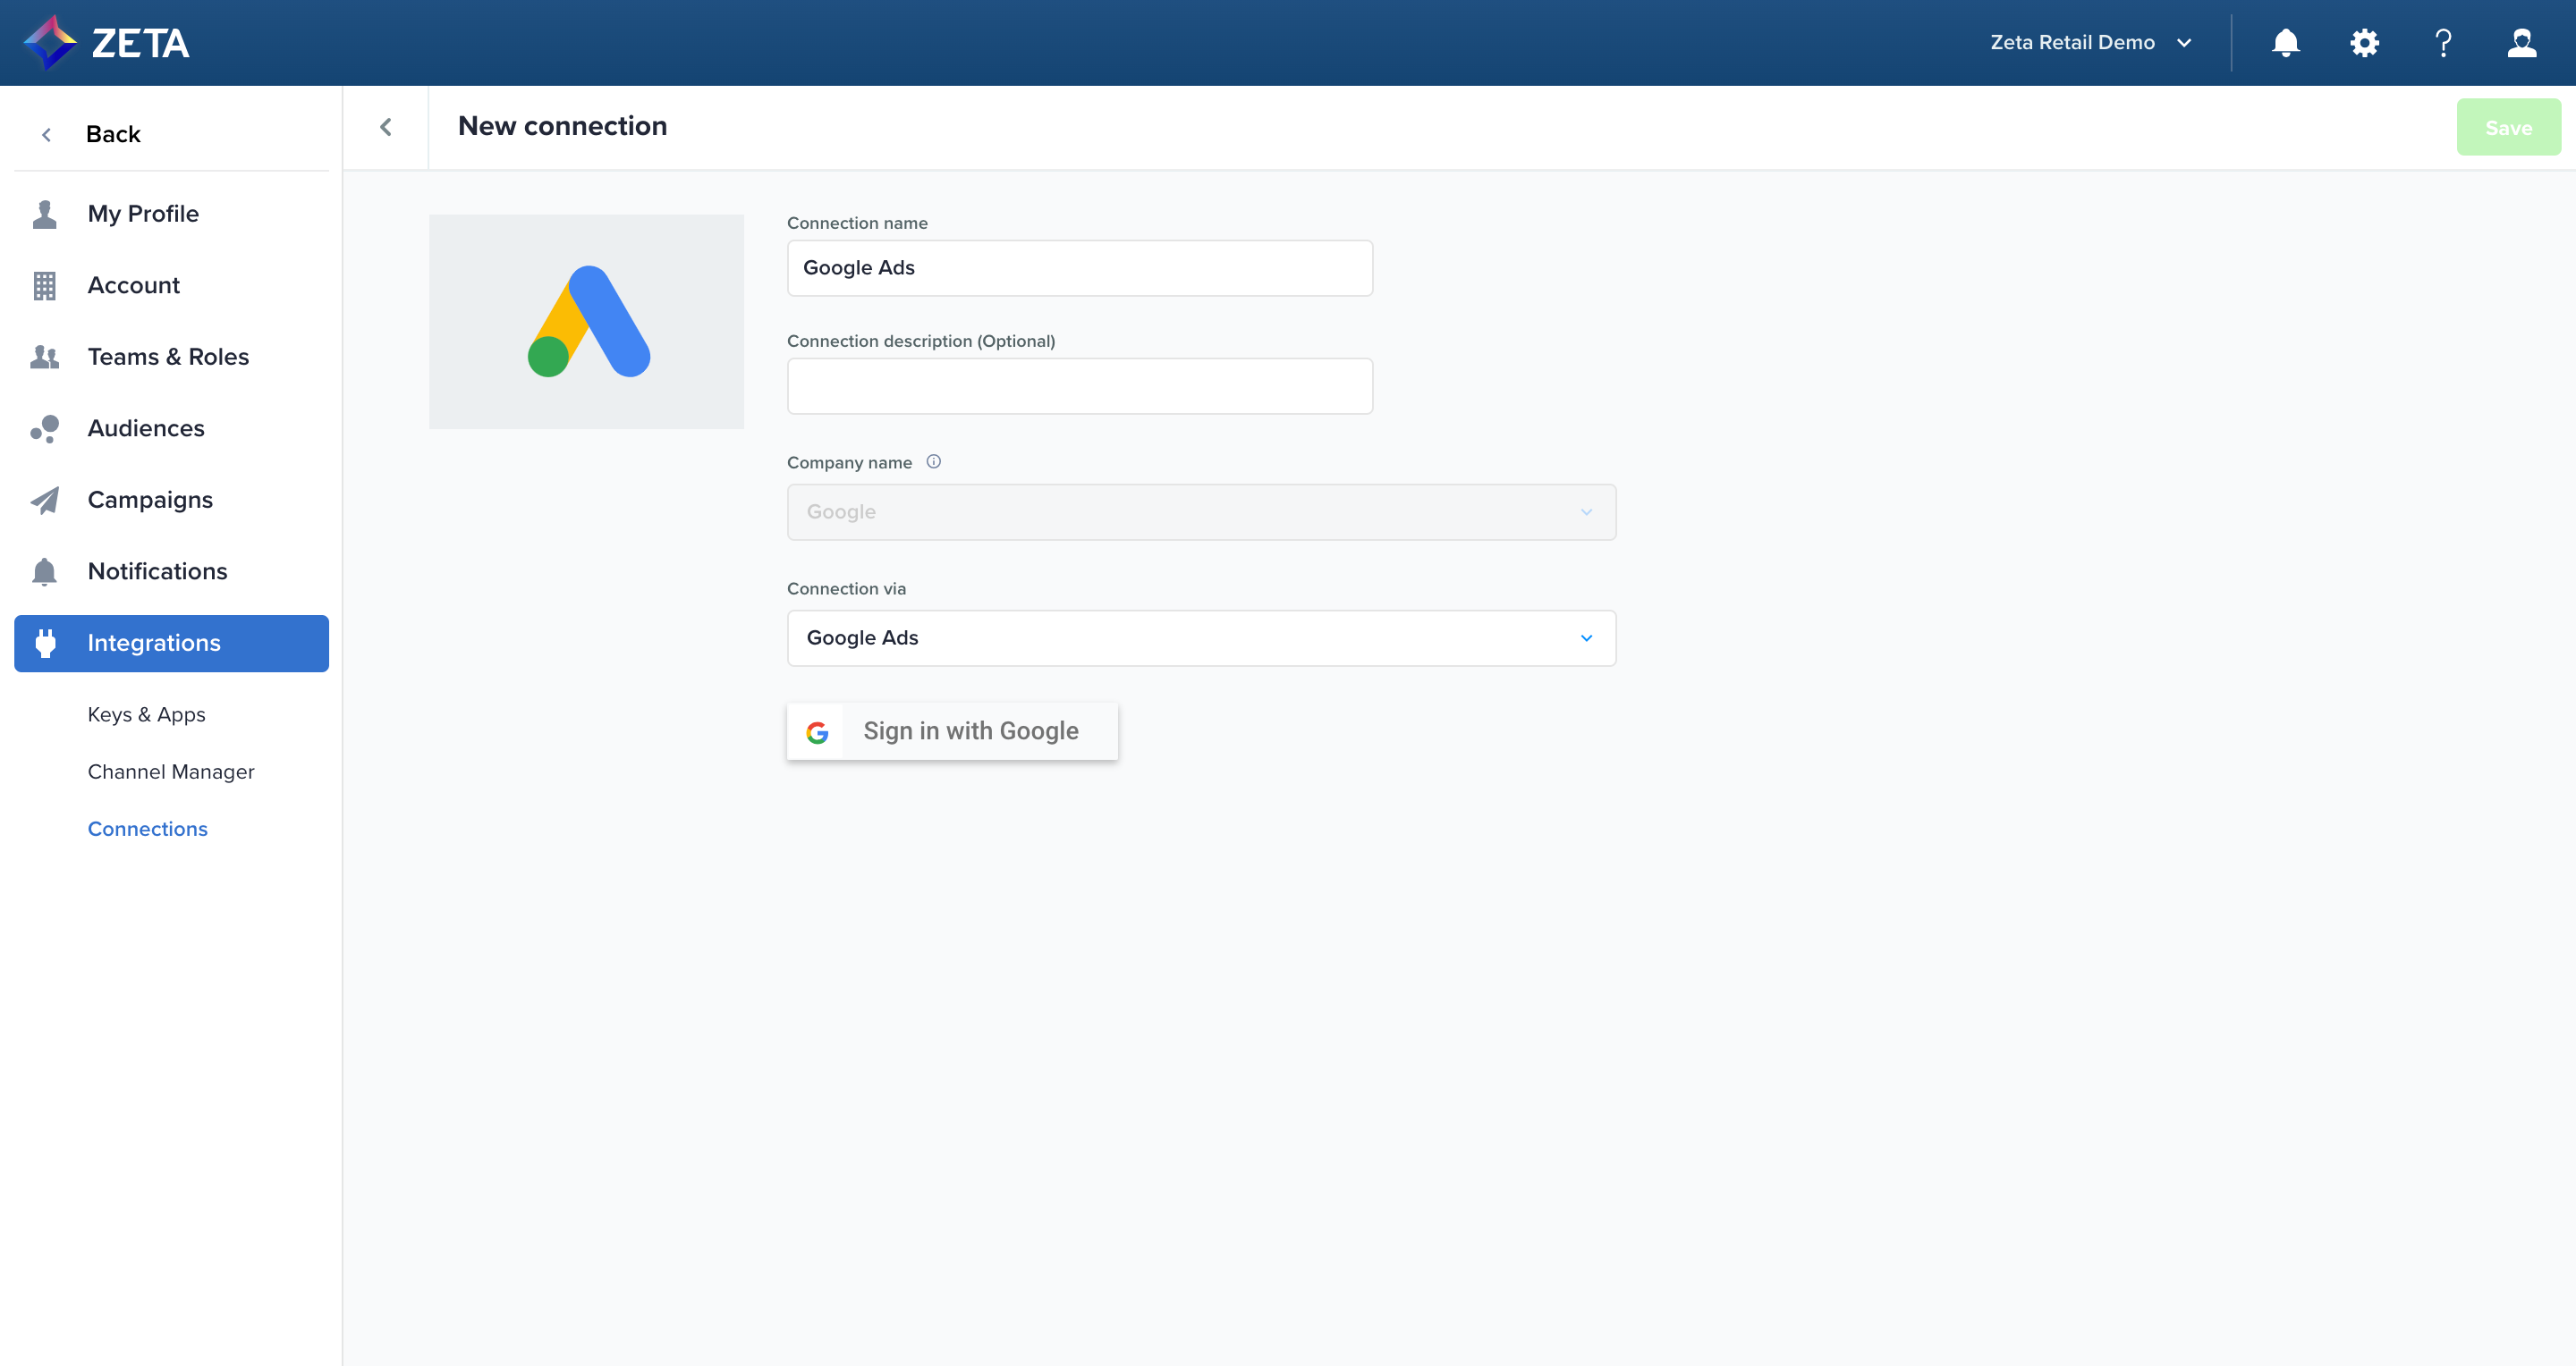Open the user profile icon in header

2521,43
